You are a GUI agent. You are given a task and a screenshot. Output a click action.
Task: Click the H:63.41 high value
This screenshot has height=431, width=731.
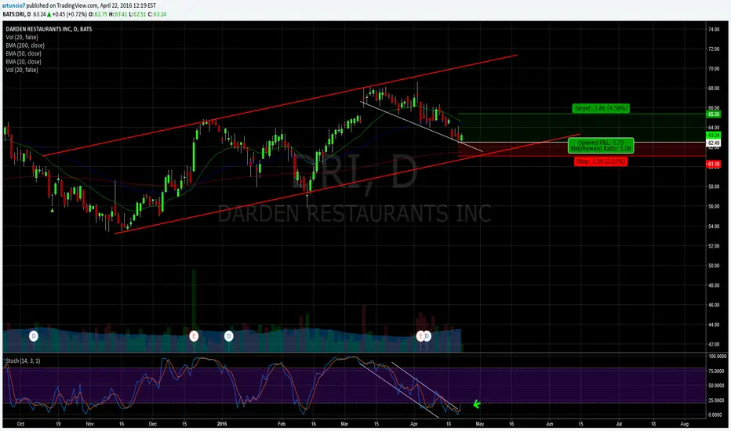[118, 14]
